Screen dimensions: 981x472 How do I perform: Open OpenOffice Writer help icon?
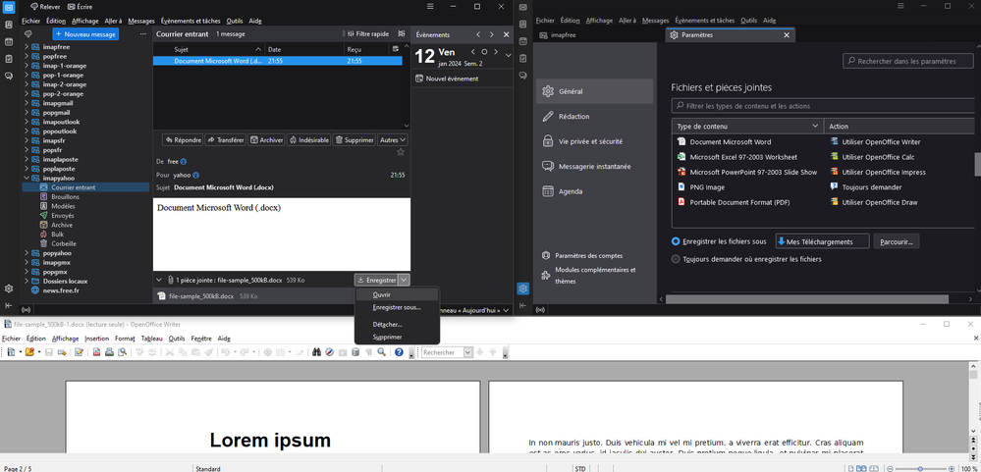(399, 352)
